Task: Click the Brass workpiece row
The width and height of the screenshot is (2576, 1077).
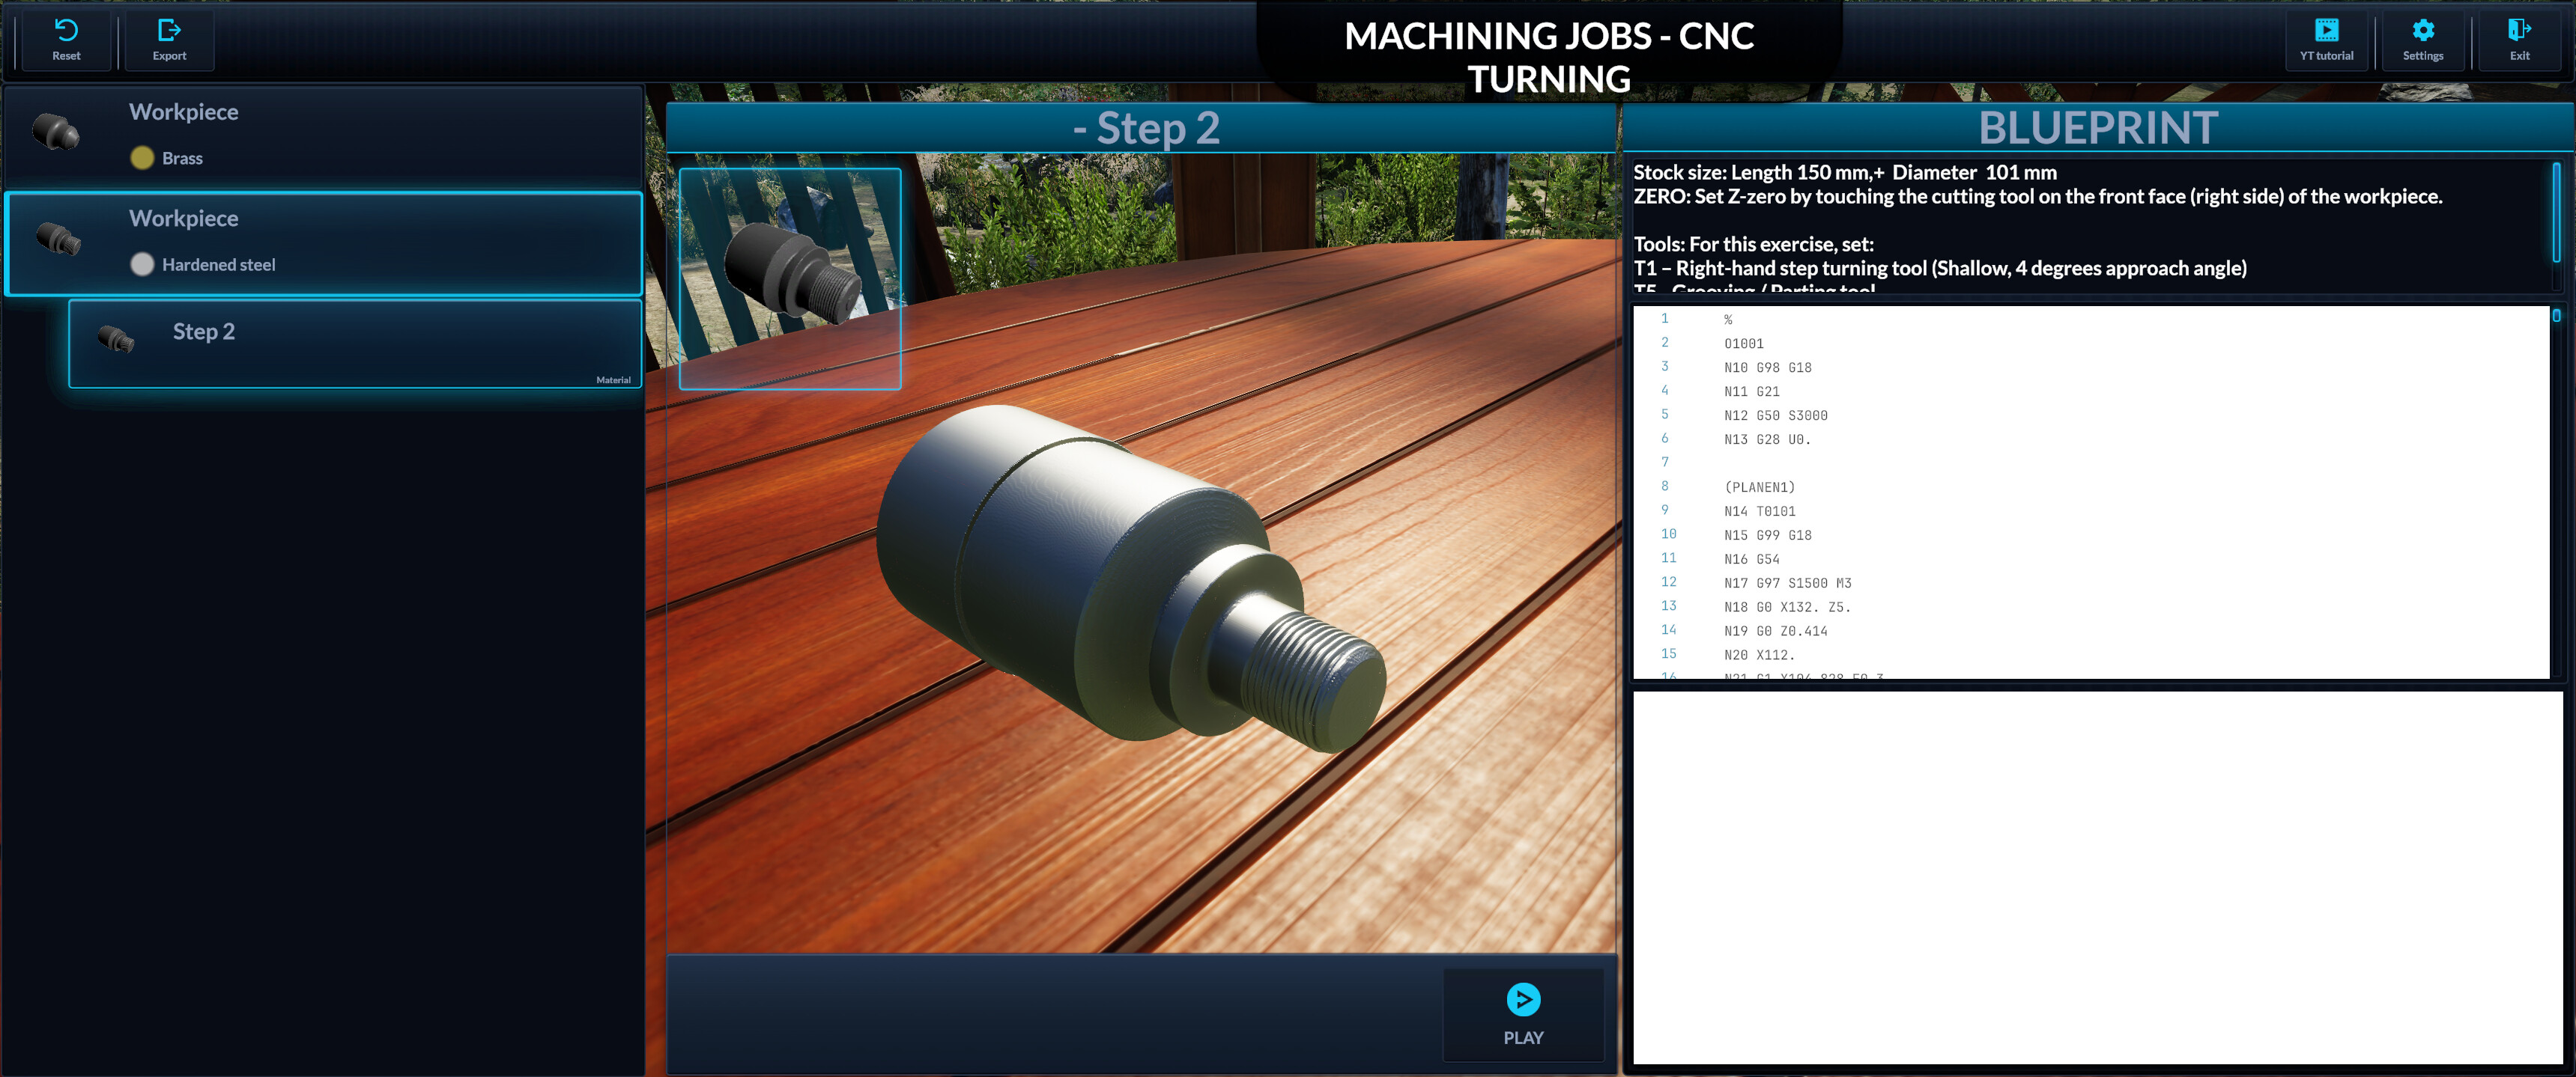Action: coord(324,137)
